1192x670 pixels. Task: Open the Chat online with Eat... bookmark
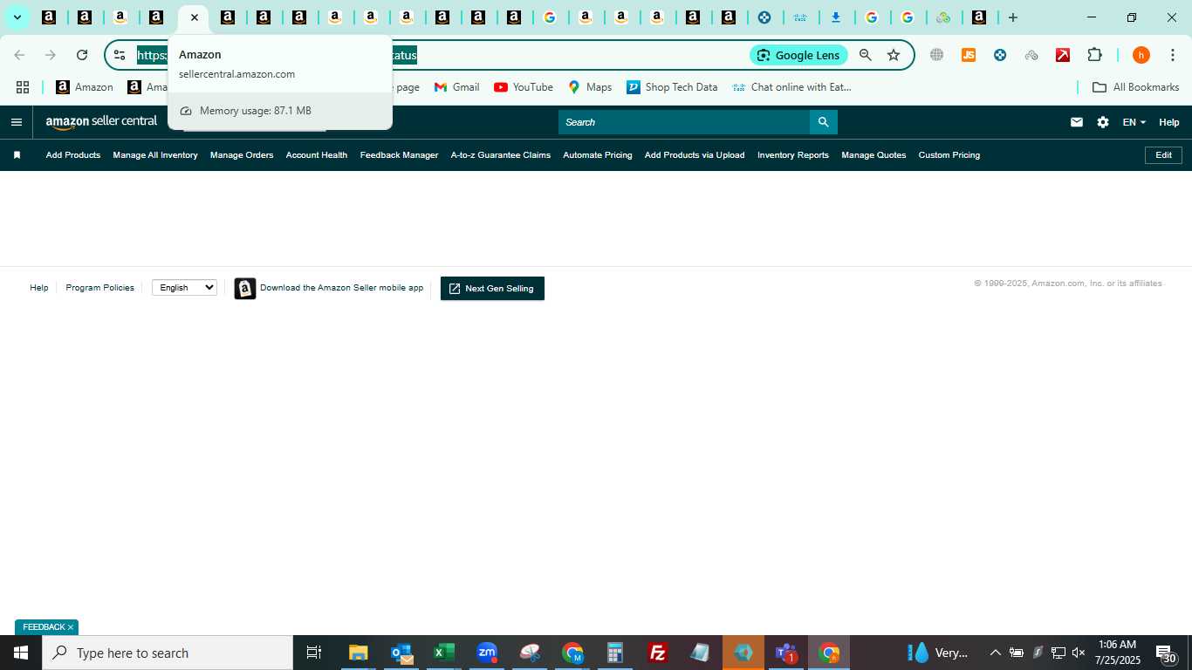click(791, 87)
